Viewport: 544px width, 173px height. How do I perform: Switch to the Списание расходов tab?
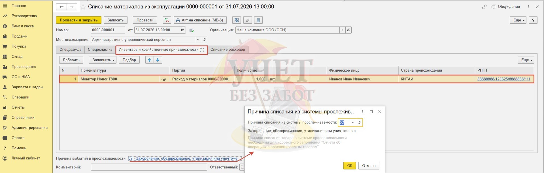pyautogui.click(x=228, y=49)
